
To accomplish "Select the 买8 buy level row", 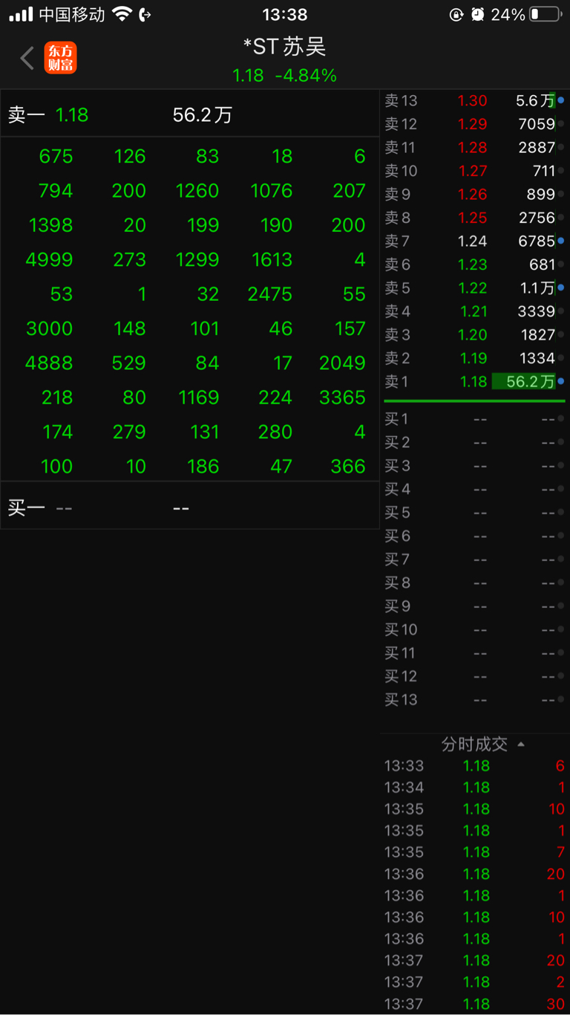I will coord(475,583).
